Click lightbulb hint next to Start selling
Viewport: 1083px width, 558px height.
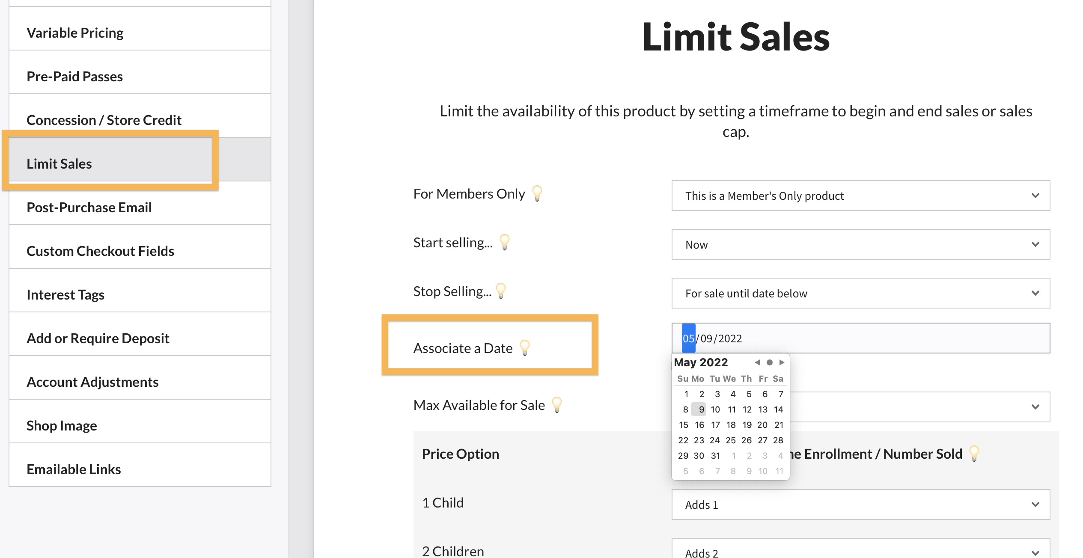click(505, 242)
